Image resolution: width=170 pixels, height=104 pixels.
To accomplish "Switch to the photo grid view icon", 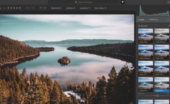I will pyautogui.click(x=41, y=8).
